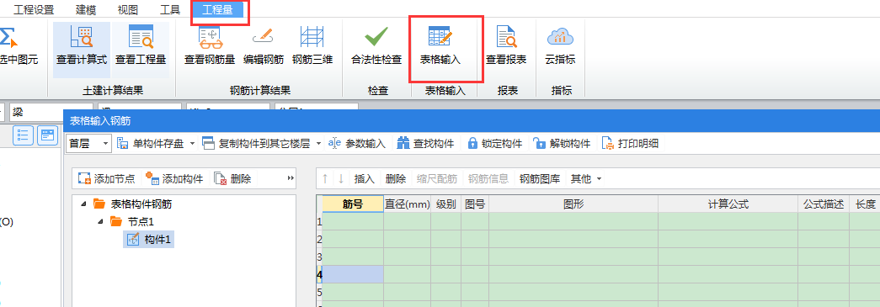Click 添加构件 button
The width and height of the screenshot is (880, 307).
point(174,178)
